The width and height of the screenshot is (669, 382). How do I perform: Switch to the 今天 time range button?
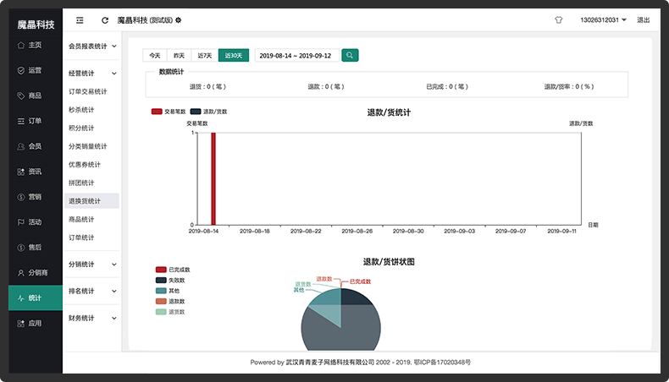pyautogui.click(x=155, y=55)
